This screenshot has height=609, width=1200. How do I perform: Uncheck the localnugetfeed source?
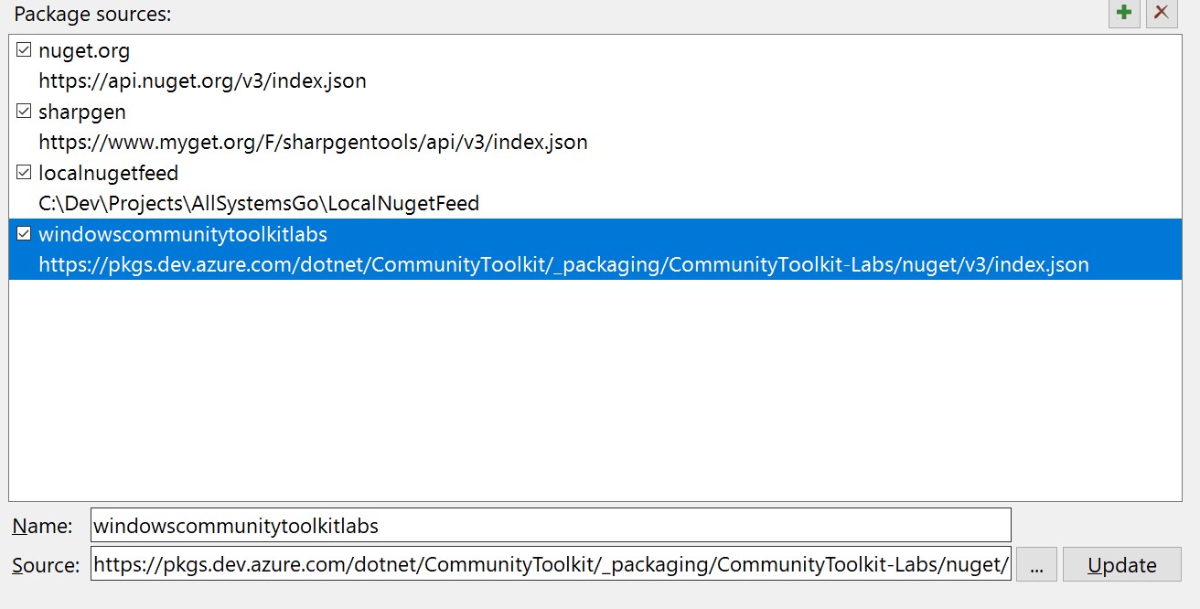pos(22,173)
